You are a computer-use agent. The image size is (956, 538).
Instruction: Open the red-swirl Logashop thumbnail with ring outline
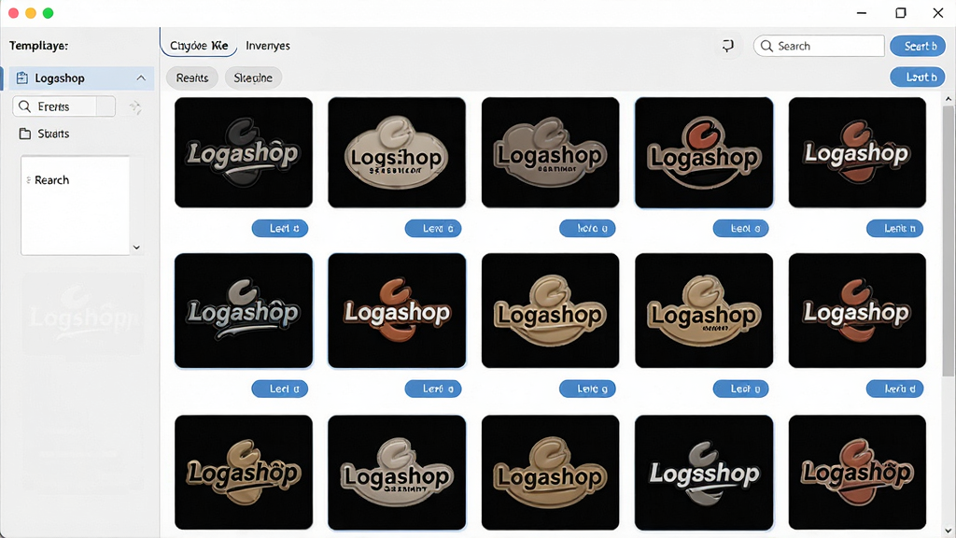[704, 152]
